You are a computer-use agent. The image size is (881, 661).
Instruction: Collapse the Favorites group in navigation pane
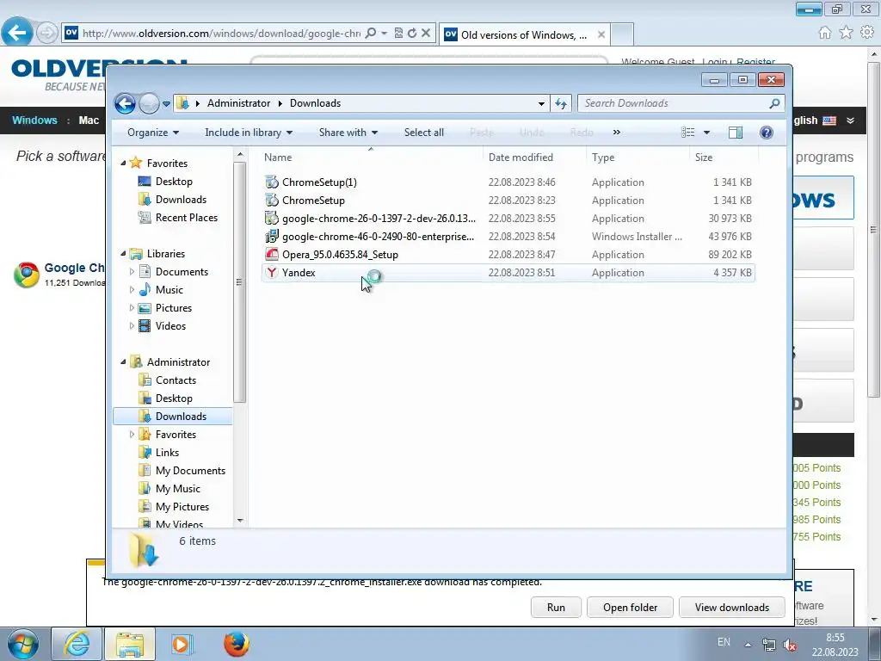pos(124,163)
